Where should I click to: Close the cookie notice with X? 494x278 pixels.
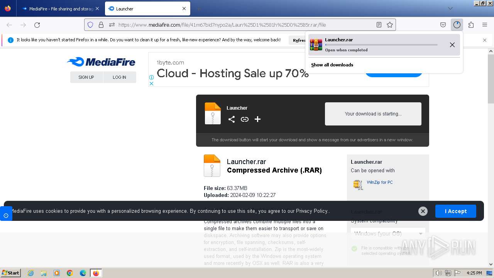423,211
